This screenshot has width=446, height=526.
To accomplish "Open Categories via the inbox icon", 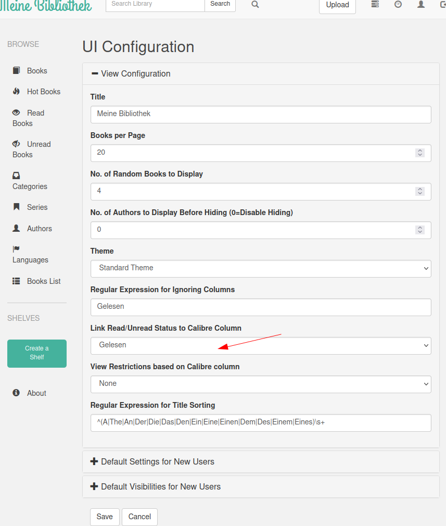I will 16,176.
